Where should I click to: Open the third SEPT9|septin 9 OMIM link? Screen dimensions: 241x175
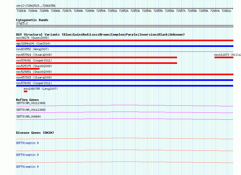(x=27, y=167)
